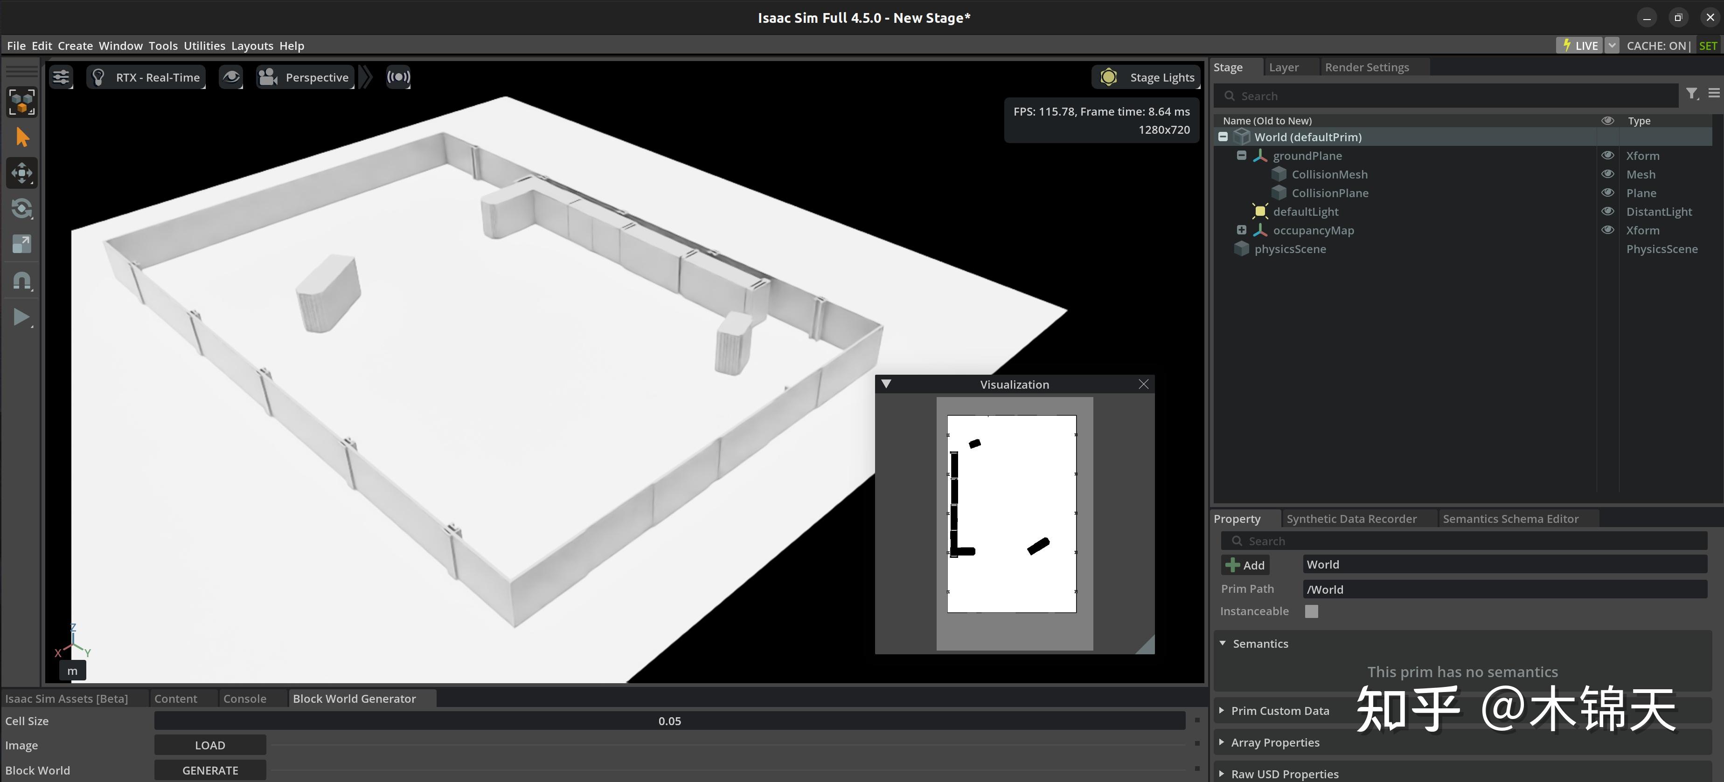The height and width of the screenshot is (782, 1724).
Task: Switch to the Layer tab
Action: [1284, 67]
